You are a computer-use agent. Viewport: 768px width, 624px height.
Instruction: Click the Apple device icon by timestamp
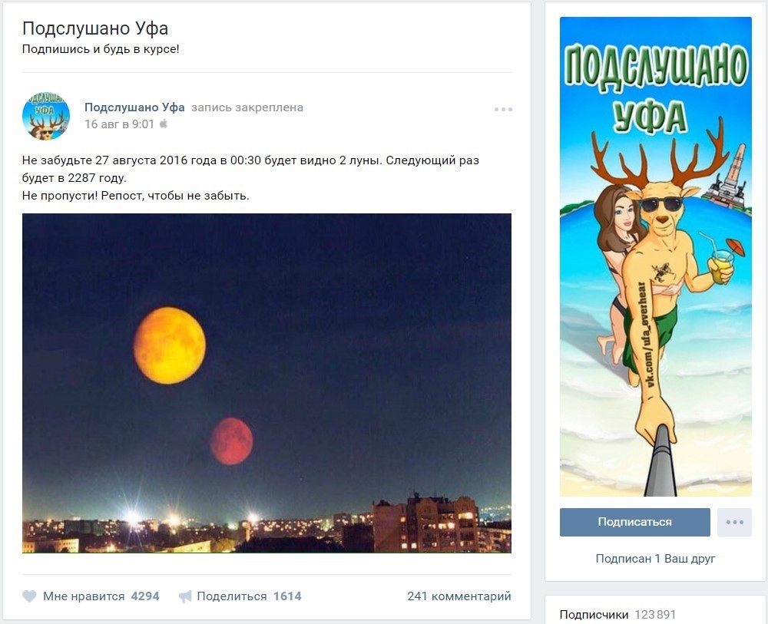[164, 124]
